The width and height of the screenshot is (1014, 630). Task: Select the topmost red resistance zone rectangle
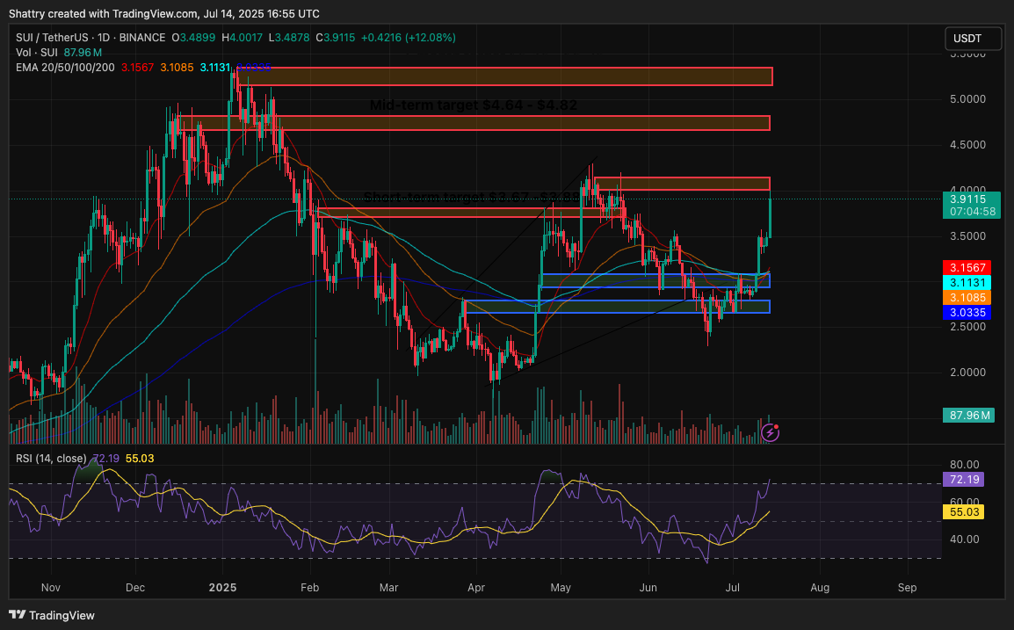click(505, 76)
